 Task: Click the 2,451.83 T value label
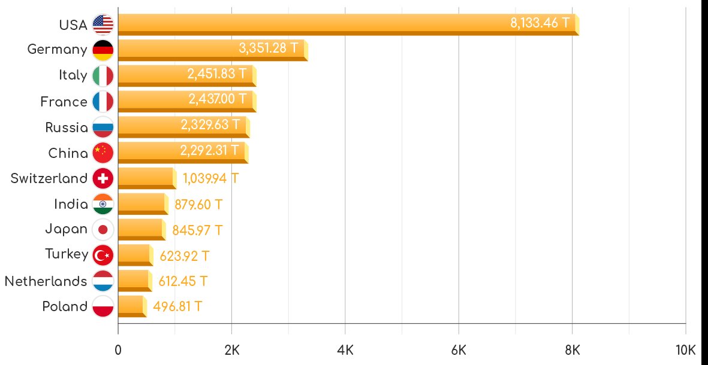pyautogui.click(x=217, y=74)
